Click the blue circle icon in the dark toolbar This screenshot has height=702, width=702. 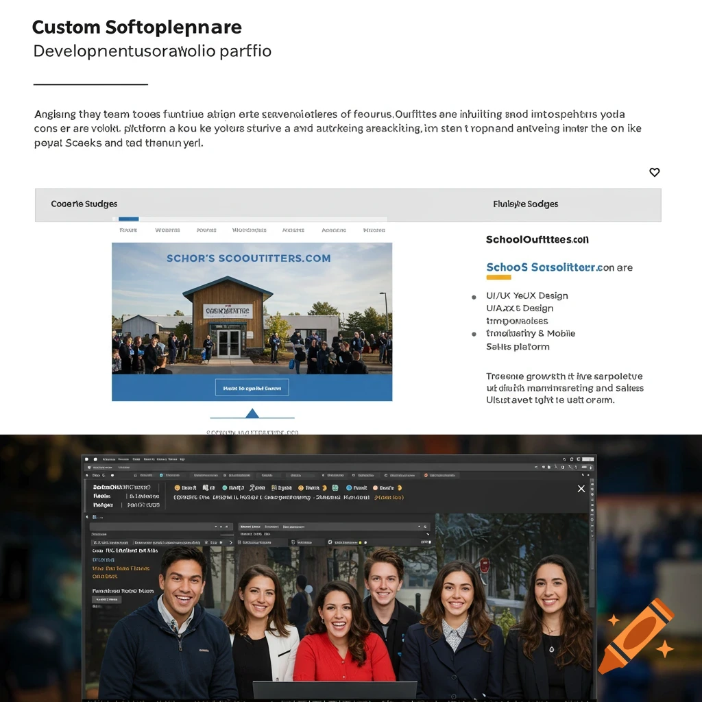click(x=349, y=487)
